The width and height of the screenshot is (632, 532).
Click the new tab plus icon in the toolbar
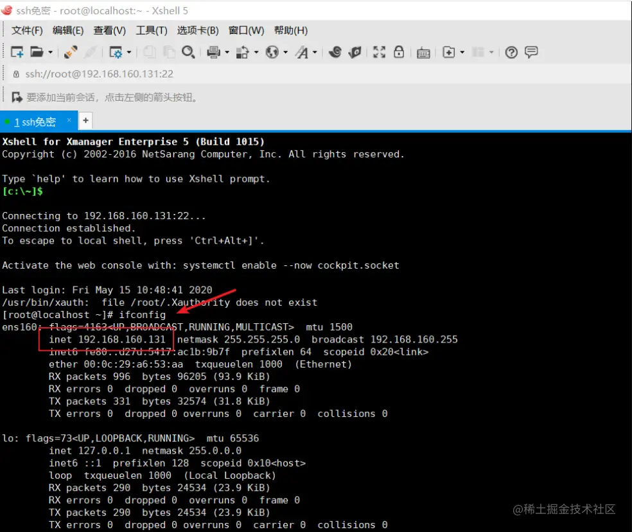(x=448, y=52)
